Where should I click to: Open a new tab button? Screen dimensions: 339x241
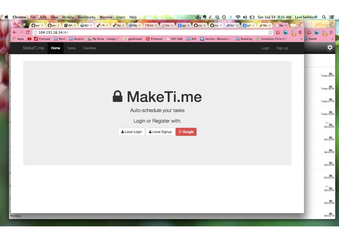click(294, 25)
